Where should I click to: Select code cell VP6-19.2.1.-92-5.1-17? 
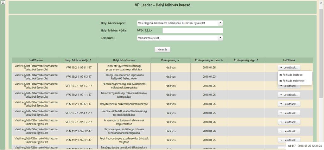[x=79, y=68]
